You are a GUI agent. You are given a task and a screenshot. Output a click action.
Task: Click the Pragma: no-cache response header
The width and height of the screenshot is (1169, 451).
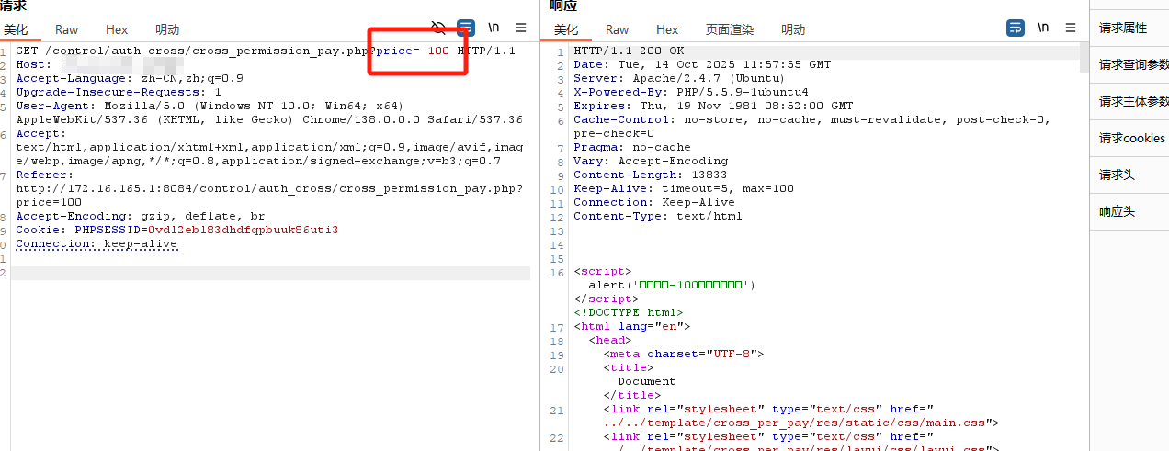(632, 147)
